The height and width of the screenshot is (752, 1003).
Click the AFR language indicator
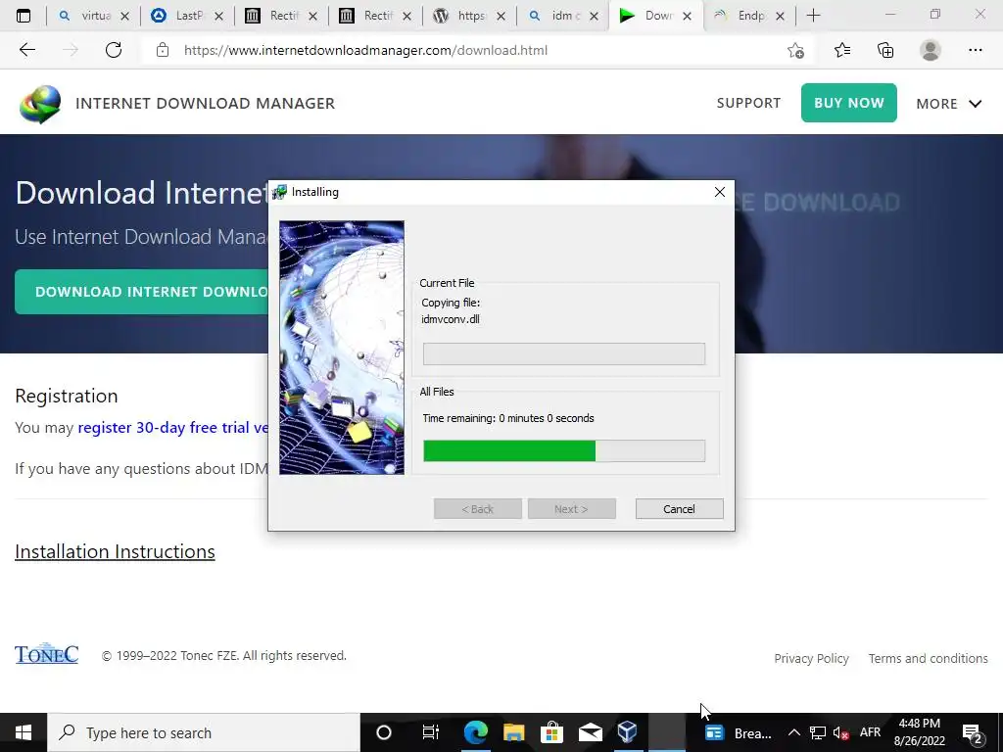pyautogui.click(x=870, y=732)
